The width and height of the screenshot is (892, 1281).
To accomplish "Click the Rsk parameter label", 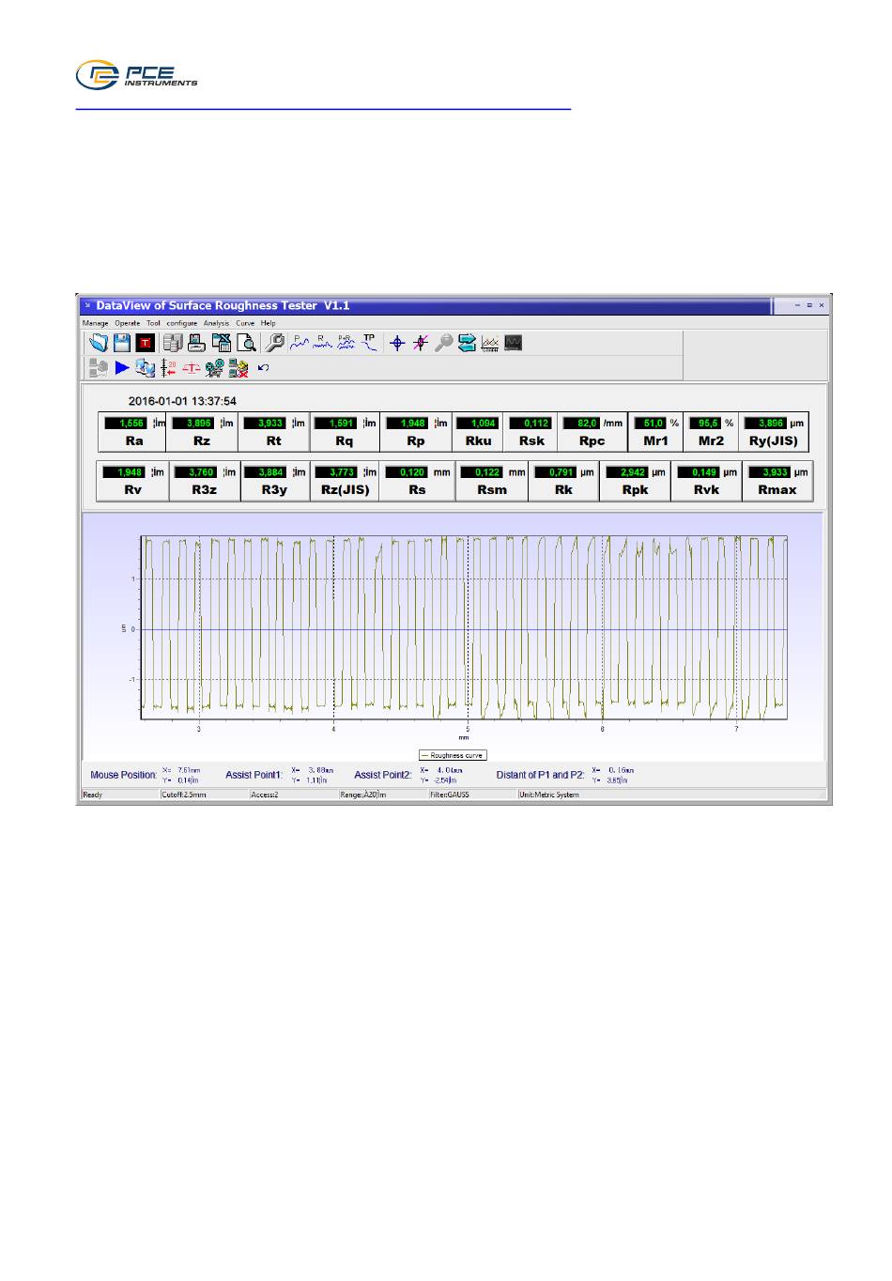I will pos(532,441).
